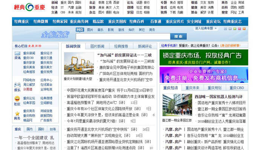The image size is (260, 150).
Task: Open 经典重庆志 in the blue navigation bar
Action: coord(232,21)
